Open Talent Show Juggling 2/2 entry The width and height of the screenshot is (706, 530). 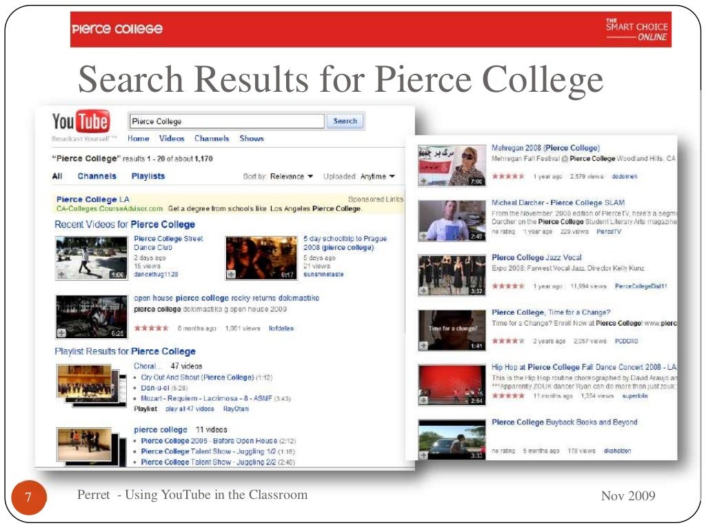[x=208, y=462]
